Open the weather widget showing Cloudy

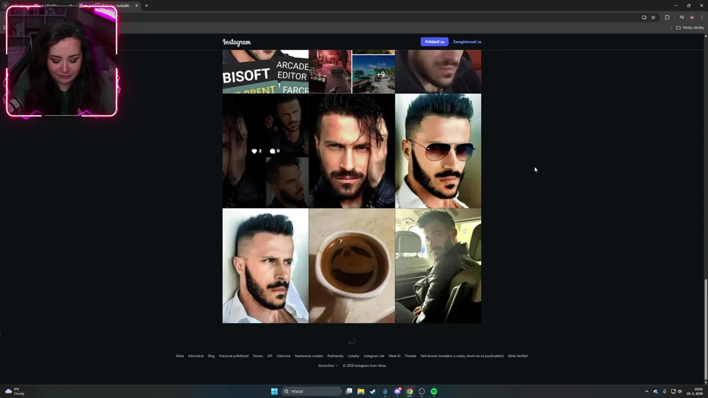(15, 391)
